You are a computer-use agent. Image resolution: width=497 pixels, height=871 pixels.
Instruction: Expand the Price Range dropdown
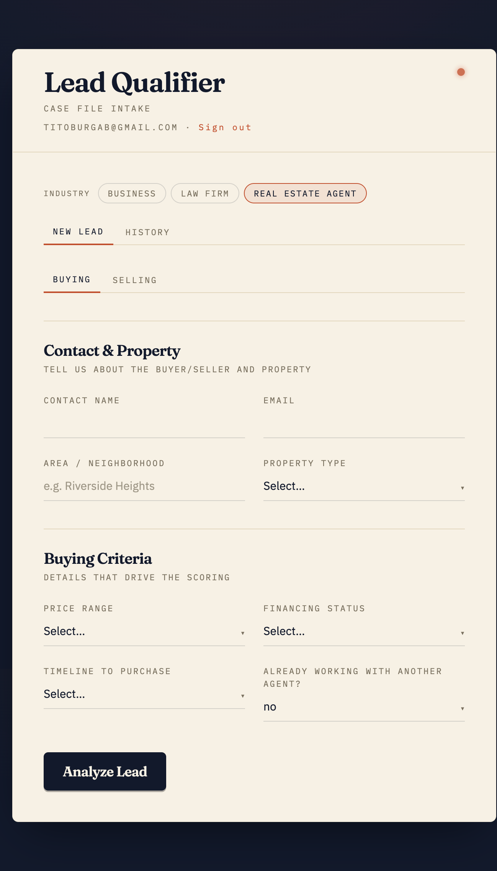click(144, 632)
